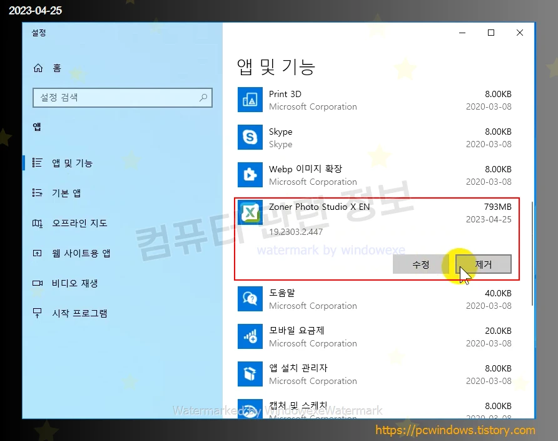Viewport: 558px width, 441px height.
Task: Click the Home (홈) icon in sidebar
Action: 38,68
